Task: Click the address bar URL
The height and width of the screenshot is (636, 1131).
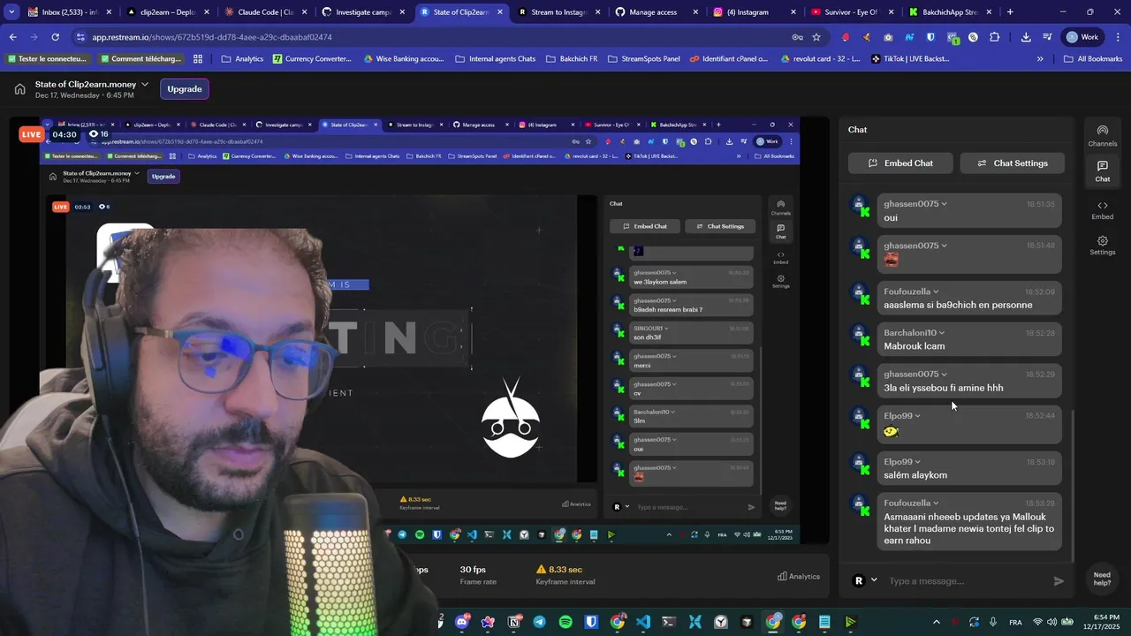Action: 211,37
